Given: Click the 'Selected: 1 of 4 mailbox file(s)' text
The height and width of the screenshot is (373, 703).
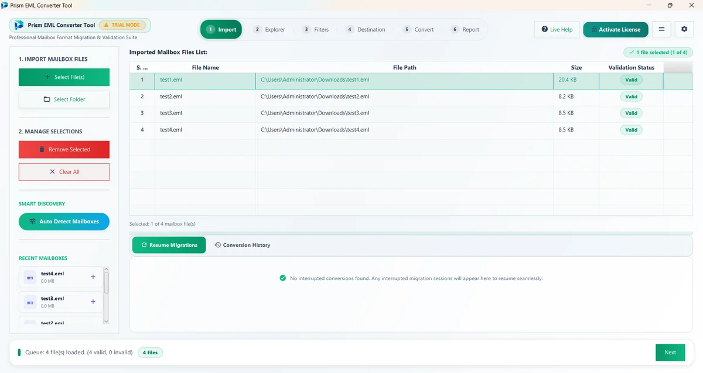Looking at the screenshot, I should tap(162, 224).
